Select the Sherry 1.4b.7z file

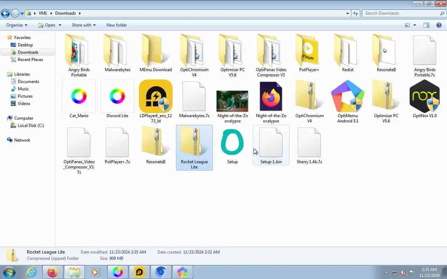click(309, 145)
